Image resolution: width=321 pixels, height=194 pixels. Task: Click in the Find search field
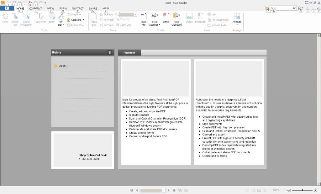pyautogui.click(x=281, y=8)
